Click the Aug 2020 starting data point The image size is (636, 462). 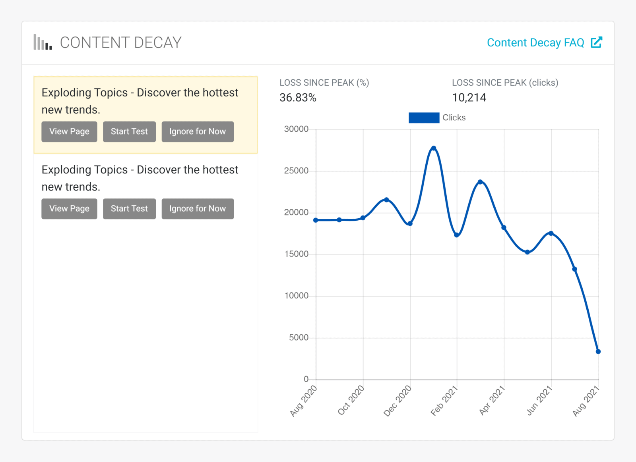315,219
